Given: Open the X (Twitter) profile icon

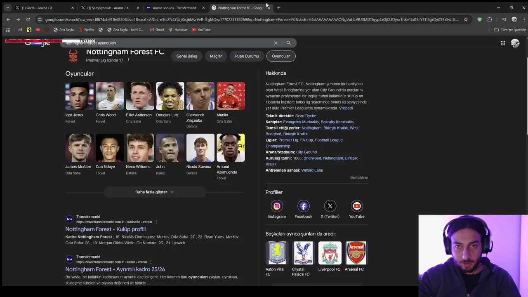Looking at the screenshot, I should point(330,206).
